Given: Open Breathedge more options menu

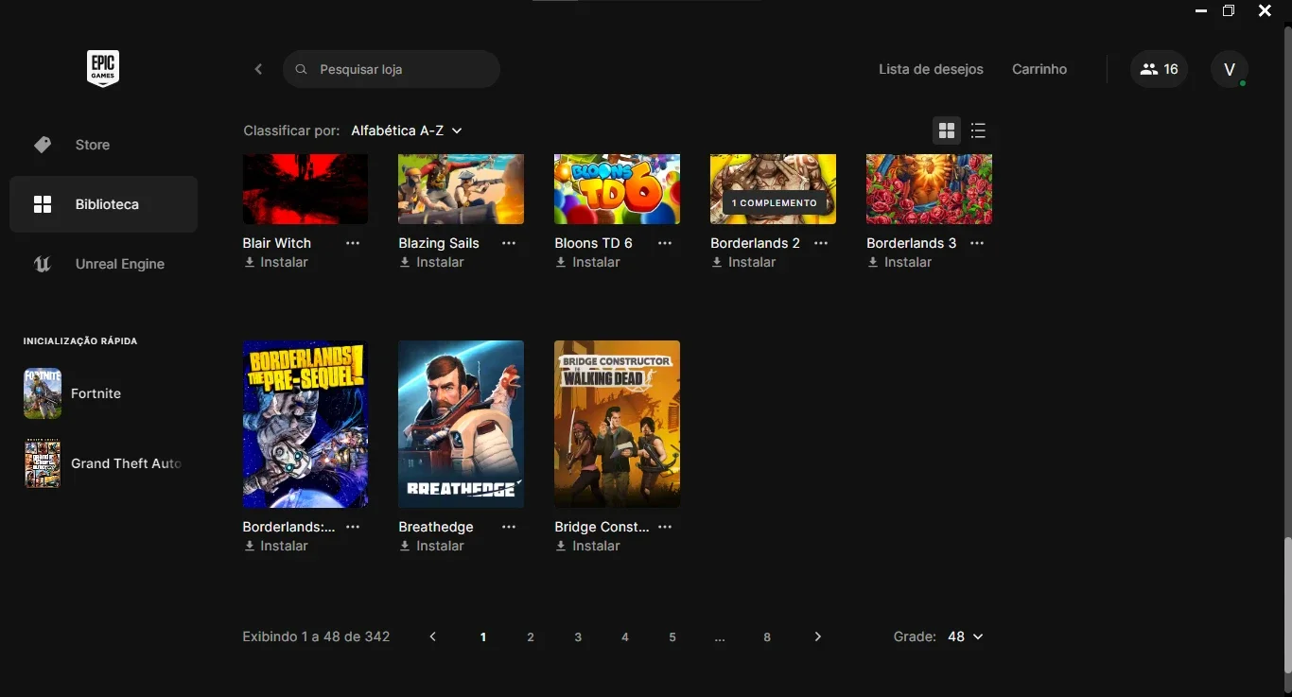Looking at the screenshot, I should [509, 527].
